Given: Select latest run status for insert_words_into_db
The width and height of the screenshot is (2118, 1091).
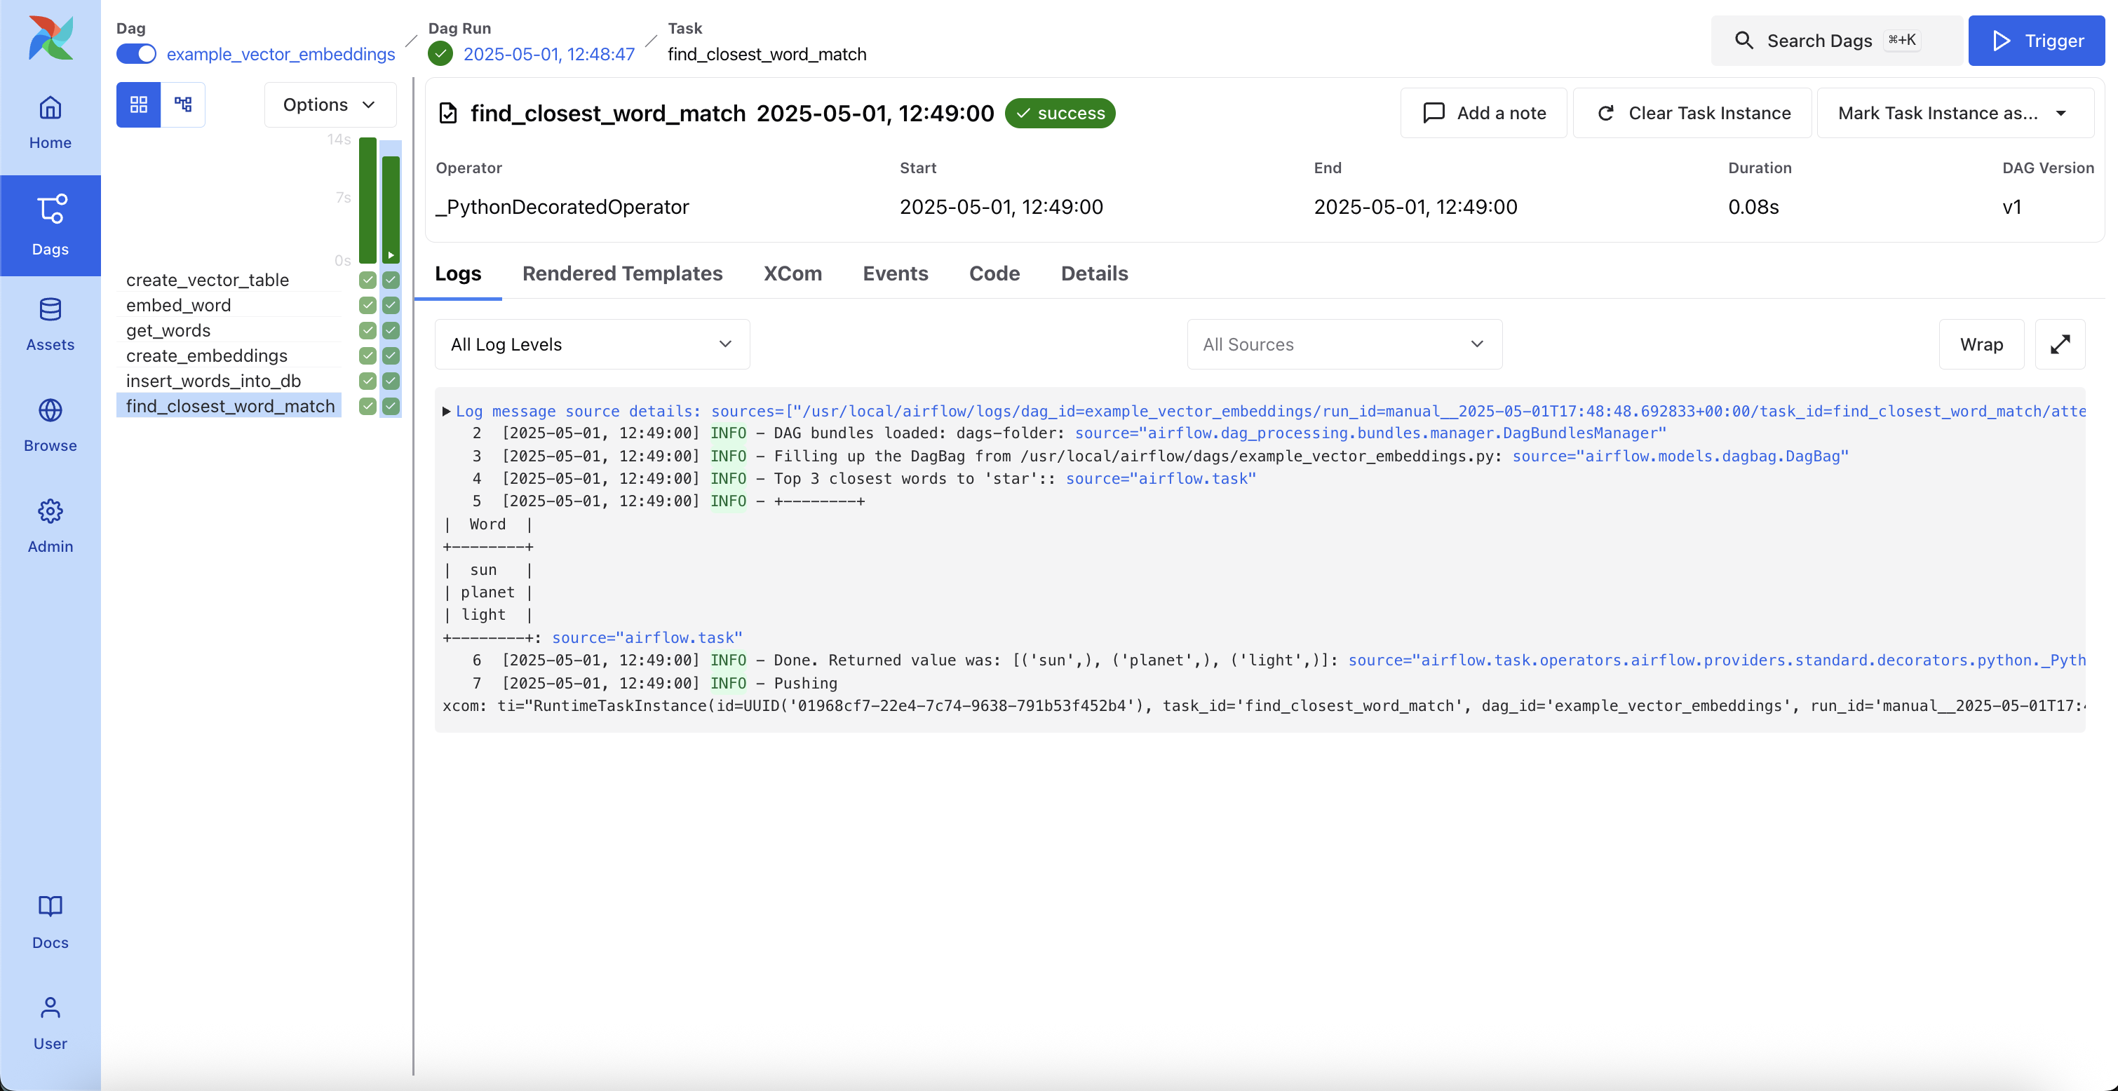Looking at the screenshot, I should tap(391, 381).
